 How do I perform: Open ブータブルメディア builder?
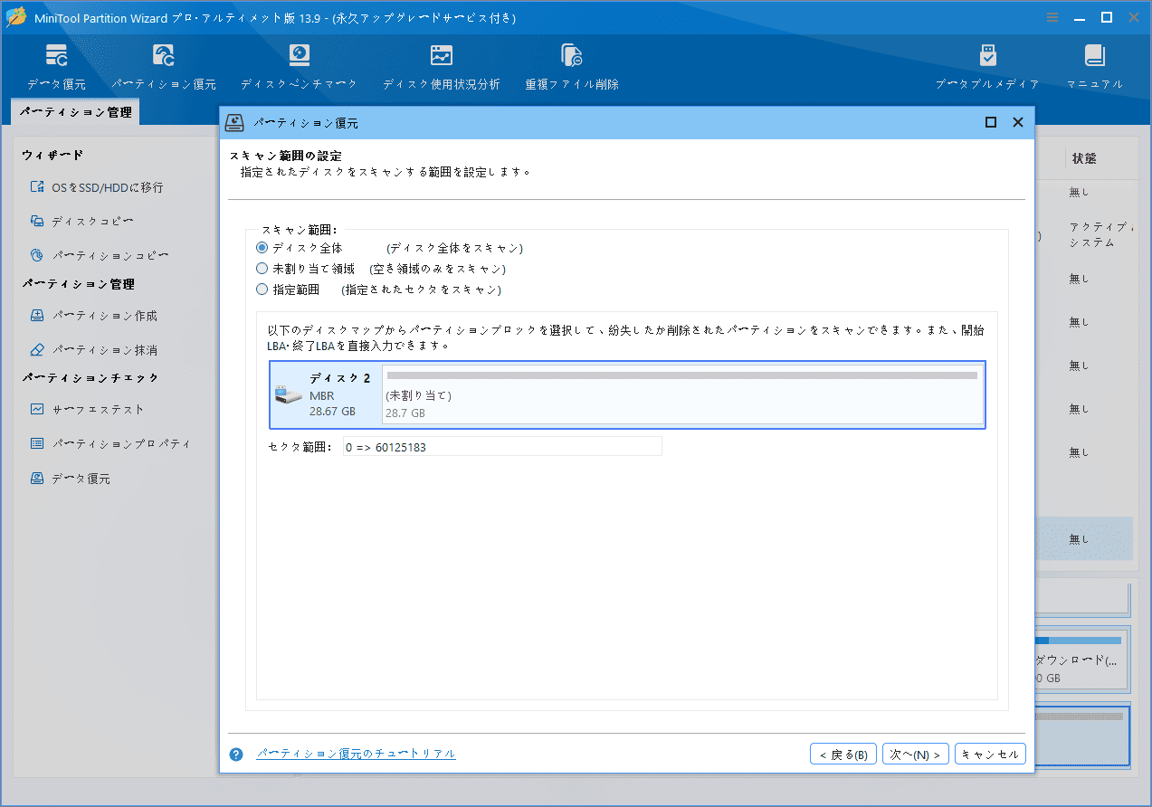(x=987, y=67)
